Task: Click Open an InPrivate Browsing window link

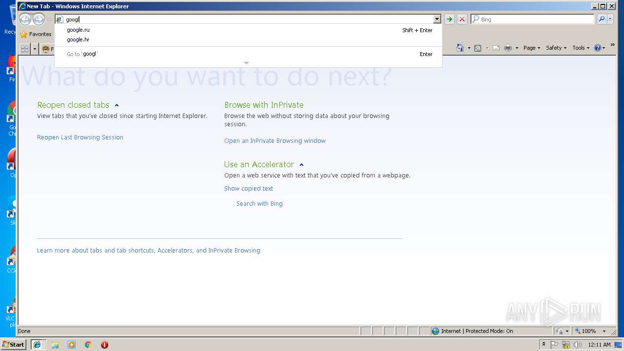Action: pyautogui.click(x=275, y=141)
